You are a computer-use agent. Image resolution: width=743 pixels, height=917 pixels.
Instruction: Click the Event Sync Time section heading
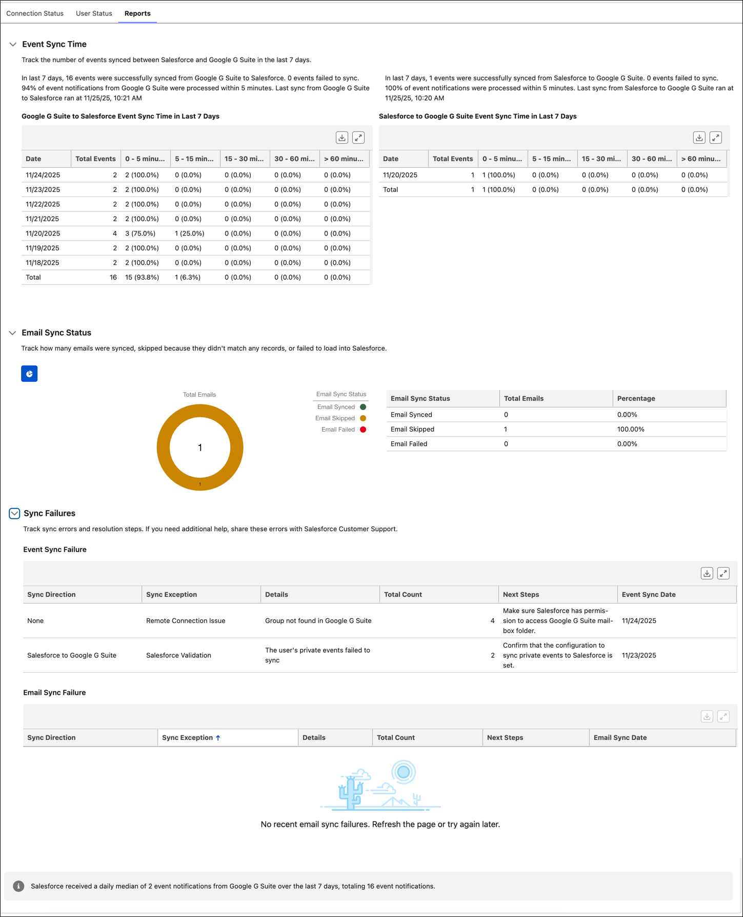[x=54, y=45]
